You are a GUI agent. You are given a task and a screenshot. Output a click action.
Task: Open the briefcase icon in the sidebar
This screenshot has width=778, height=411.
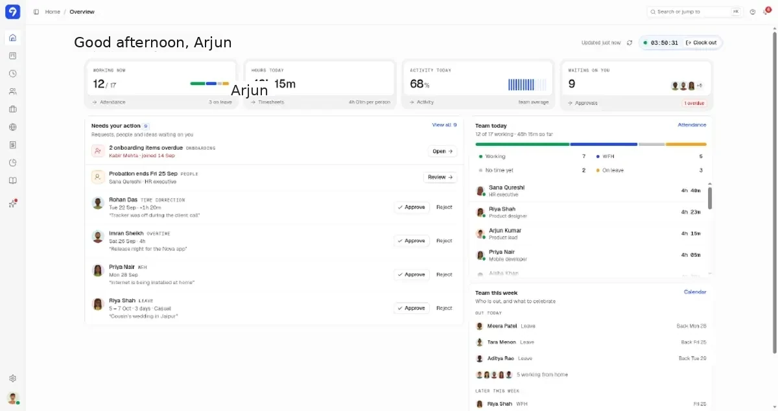pyautogui.click(x=12, y=109)
